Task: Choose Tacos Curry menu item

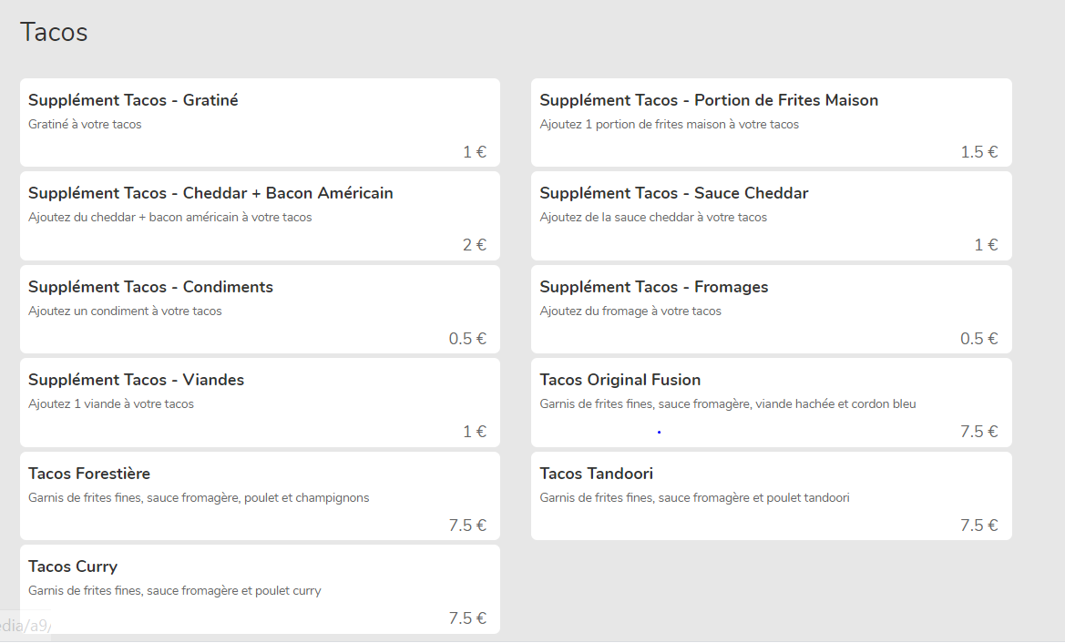Action: click(260, 589)
